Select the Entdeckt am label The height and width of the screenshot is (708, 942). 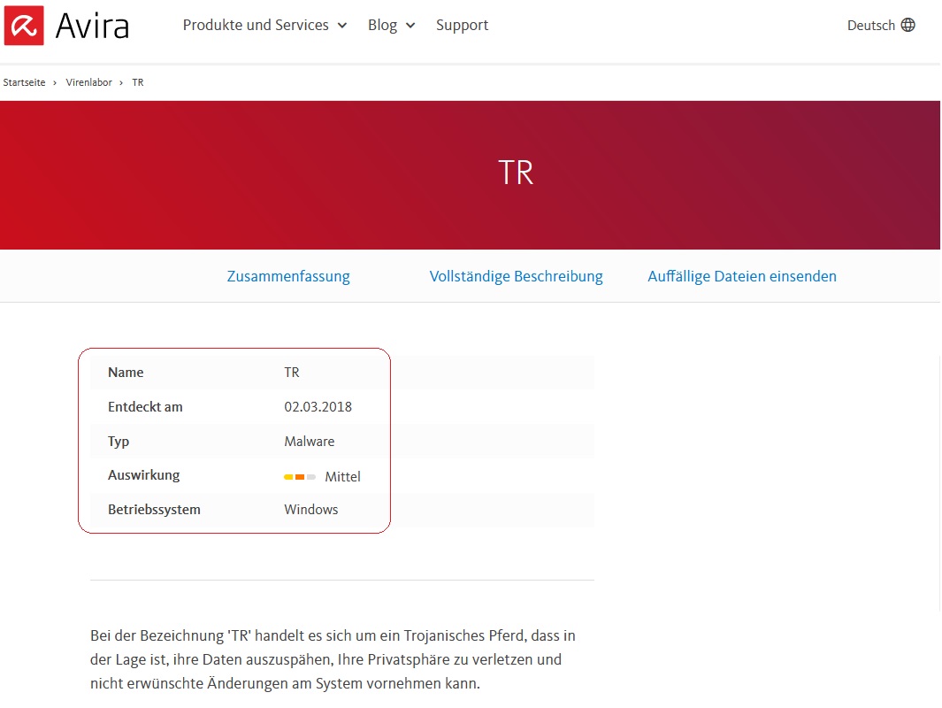145,407
